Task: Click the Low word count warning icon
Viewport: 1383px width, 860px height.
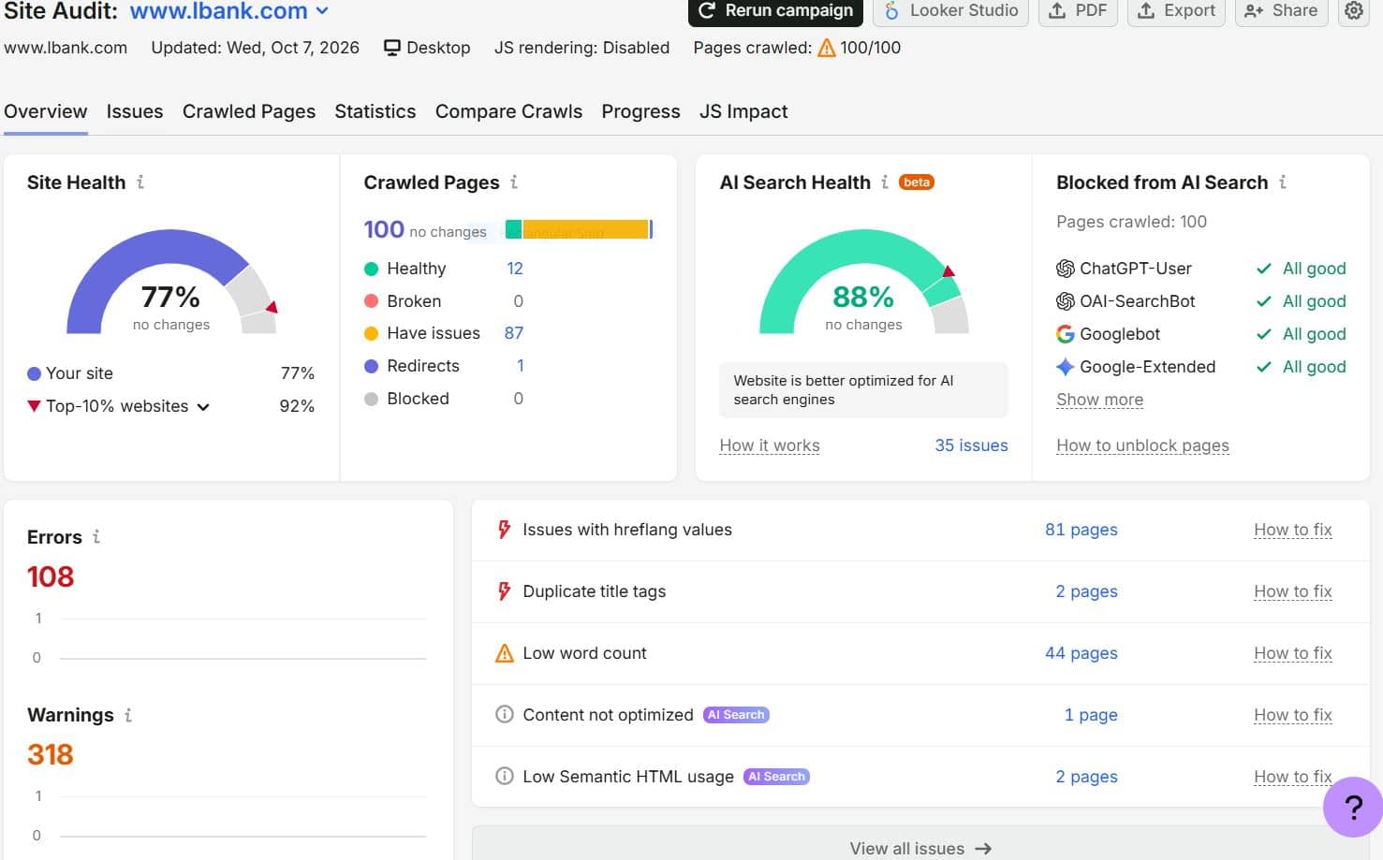Action: (x=505, y=653)
